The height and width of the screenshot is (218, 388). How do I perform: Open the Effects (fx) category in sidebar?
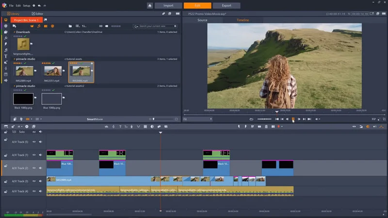pos(6,38)
